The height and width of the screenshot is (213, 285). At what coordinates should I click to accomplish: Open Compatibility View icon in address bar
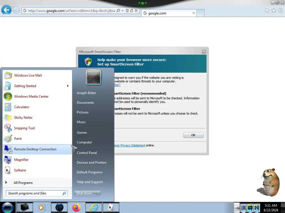tap(127, 11)
